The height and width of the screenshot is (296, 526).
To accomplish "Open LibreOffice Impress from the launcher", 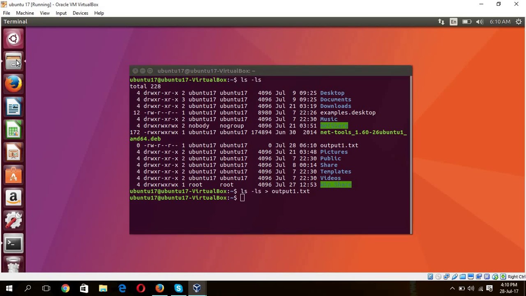I will click(x=13, y=153).
